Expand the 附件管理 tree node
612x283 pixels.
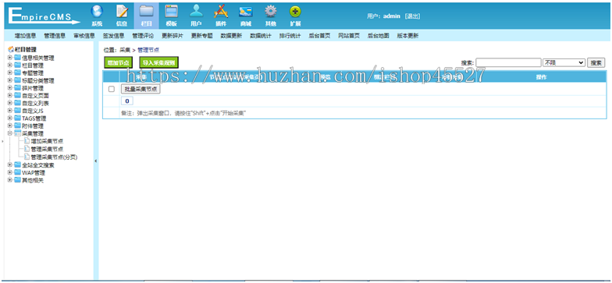pyautogui.click(x=10, y=126)
